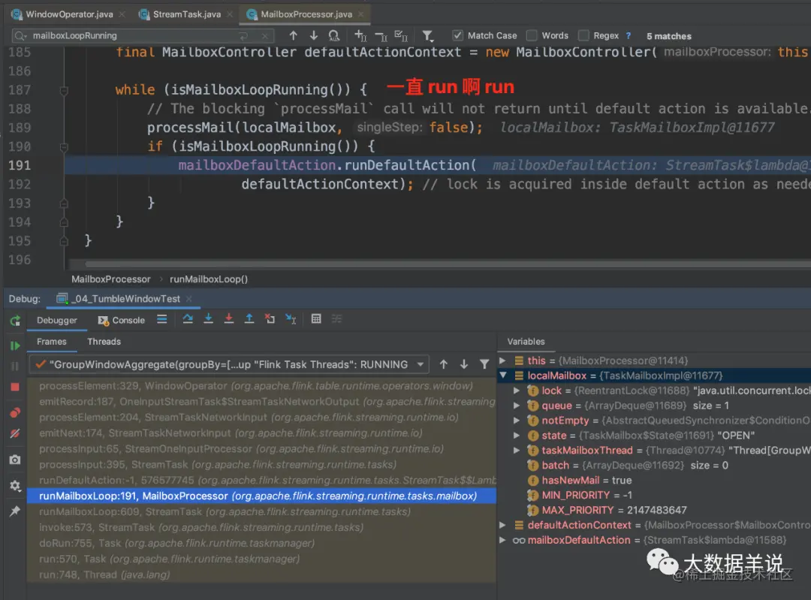Expand the 'this' variable node
The height and width of the screenshot is (600, 811).
click(502, 360)
